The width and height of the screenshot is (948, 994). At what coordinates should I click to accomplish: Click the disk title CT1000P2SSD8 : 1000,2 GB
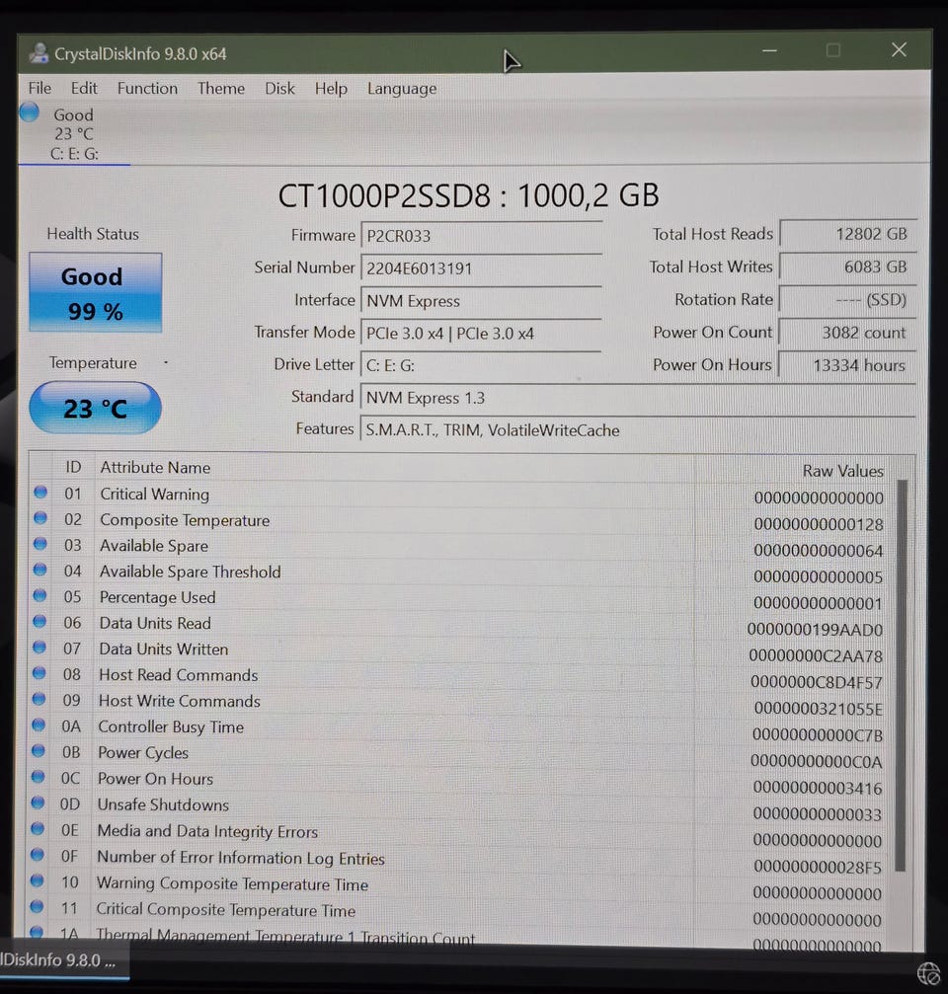click(x=469, y=195)
